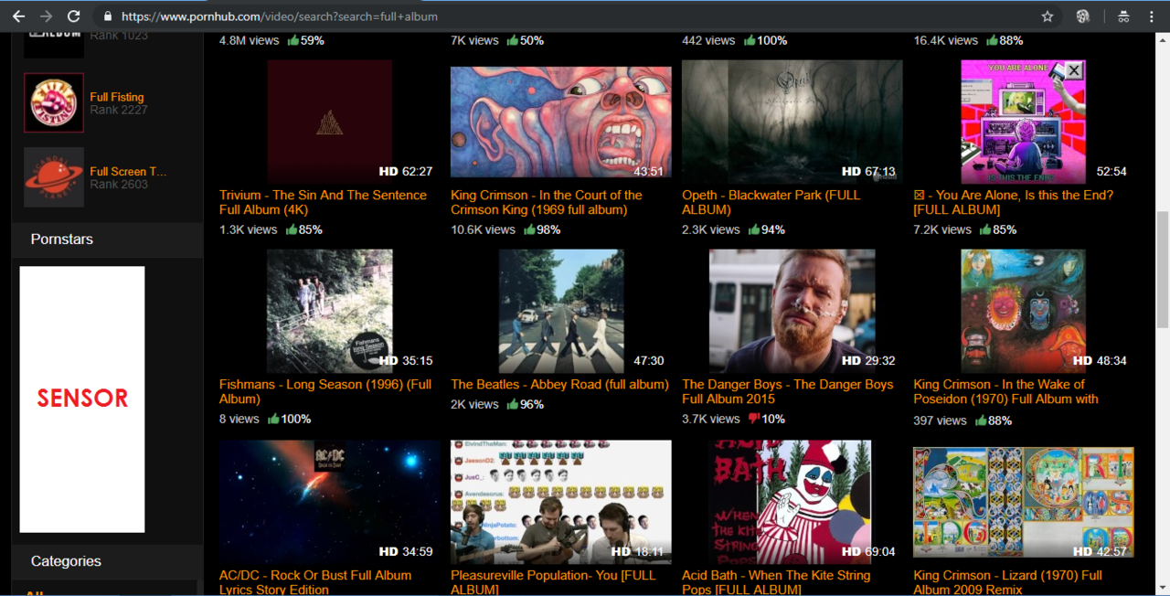1170x596 pixels.
Task: Open Fishmans - Long Season (1996) title link
Action: (325, 391)
